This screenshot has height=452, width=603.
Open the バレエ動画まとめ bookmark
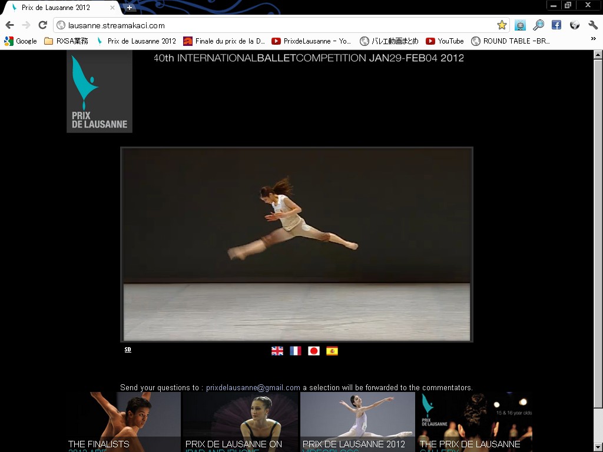click(x=389, y=41)
